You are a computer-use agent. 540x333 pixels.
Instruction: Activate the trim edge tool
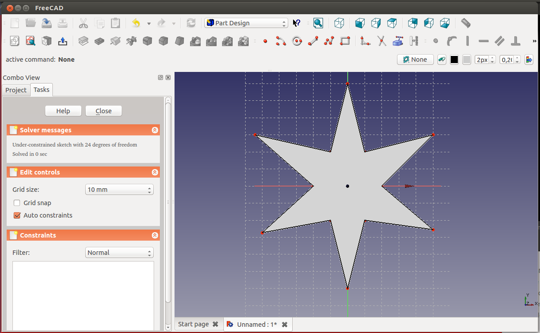(x=381, y=41)
